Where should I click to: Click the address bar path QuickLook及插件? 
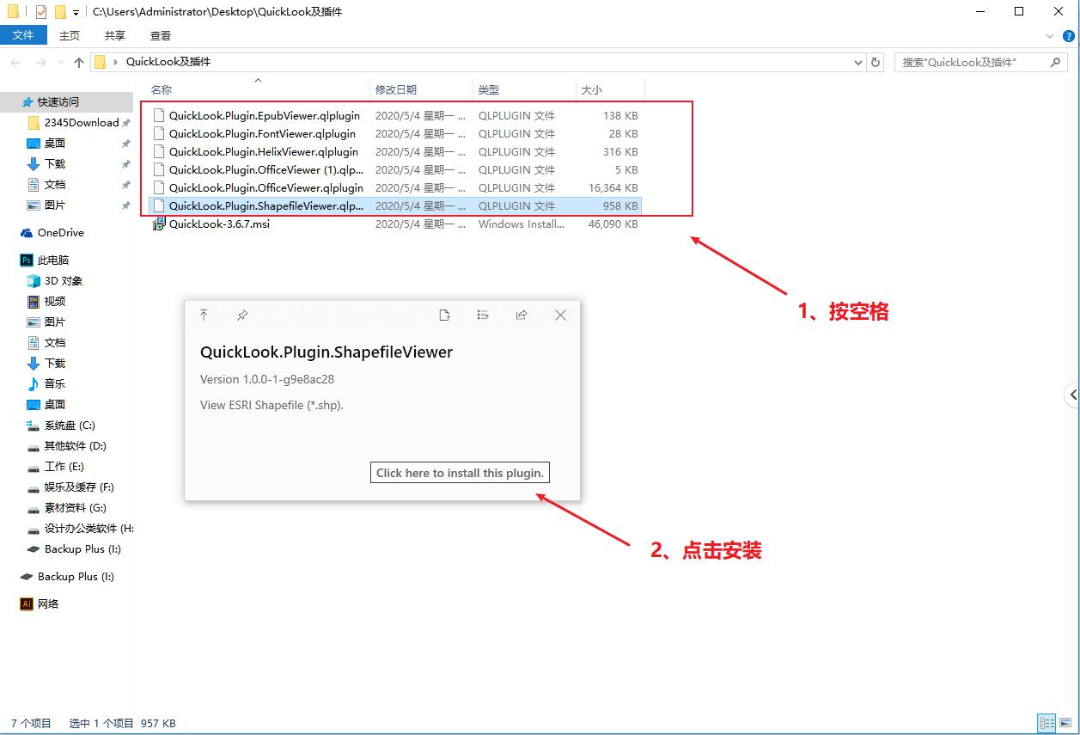pyautogui.click(x=168, y=62)
